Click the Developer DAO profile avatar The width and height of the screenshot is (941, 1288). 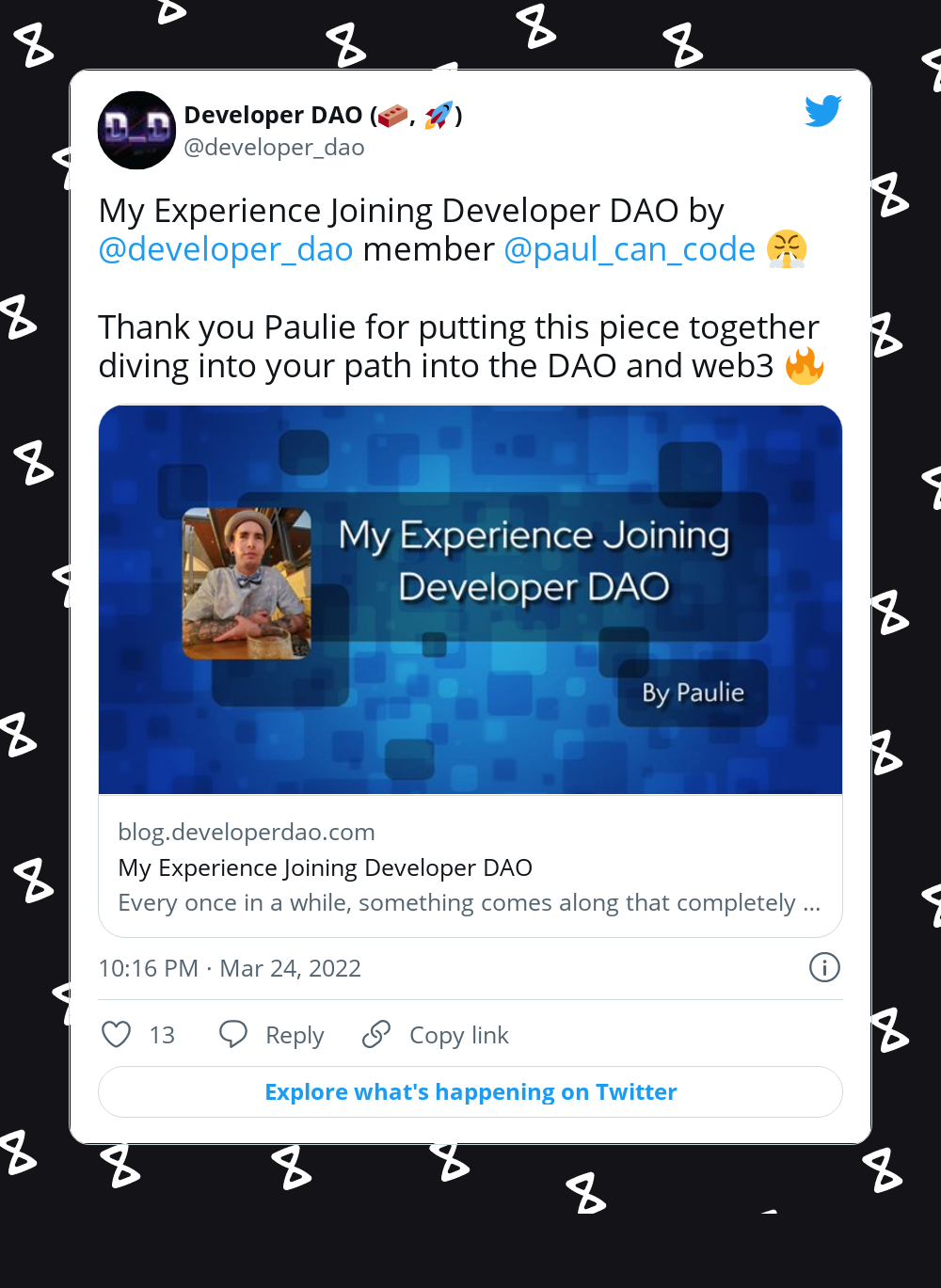[136, 130]
